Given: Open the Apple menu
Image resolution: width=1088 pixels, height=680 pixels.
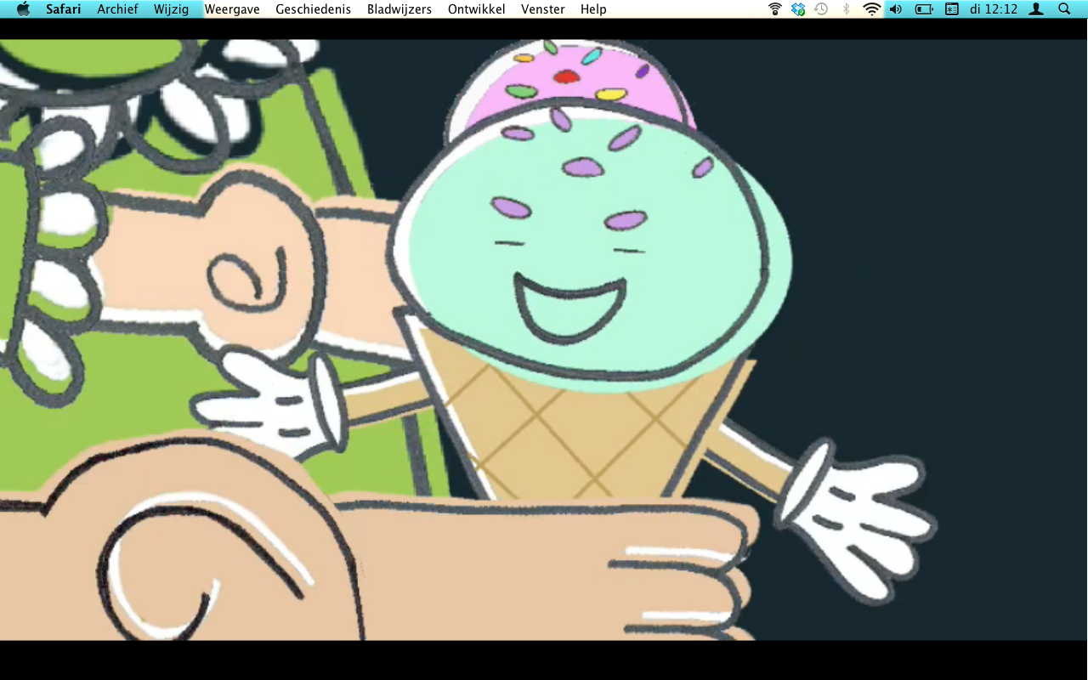Looking at the screenshot, I should (x=23, y=9).
